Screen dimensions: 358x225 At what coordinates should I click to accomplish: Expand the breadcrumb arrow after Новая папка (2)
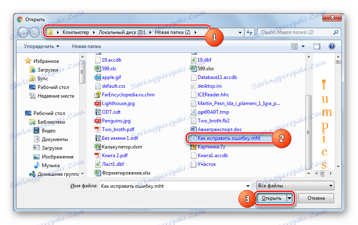(196, 32)
